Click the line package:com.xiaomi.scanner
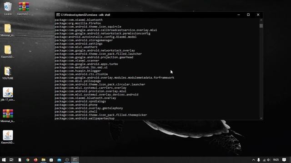The width and height of the screenshot is (291, 163). 77,60
